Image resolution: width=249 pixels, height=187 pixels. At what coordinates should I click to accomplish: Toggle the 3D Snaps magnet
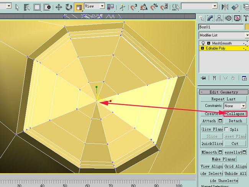tap(134, 7)
